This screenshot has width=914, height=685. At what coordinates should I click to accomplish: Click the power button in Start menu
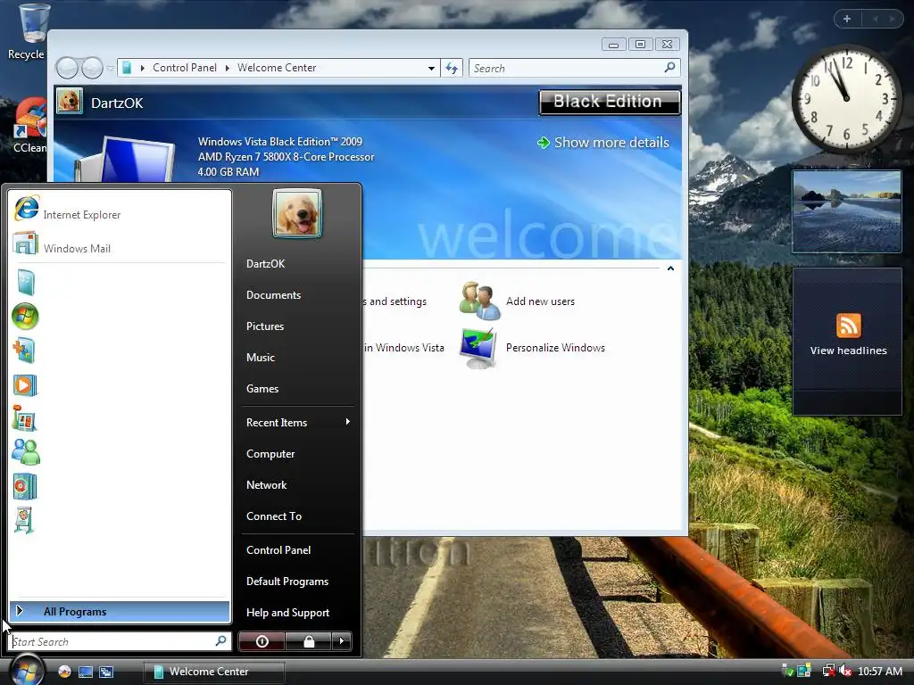click(x=262, y=641)
